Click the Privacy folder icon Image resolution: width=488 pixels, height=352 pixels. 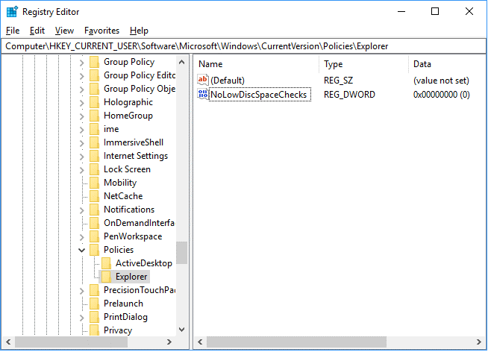[x=94, y=330]
